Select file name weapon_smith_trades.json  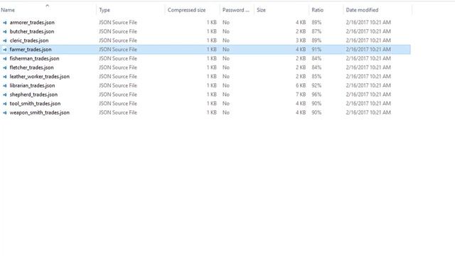pos(40,112)
